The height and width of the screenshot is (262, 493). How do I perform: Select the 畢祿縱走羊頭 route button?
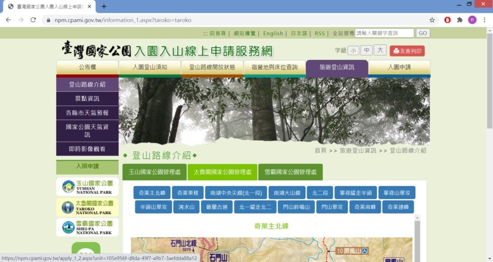point(356,193)
